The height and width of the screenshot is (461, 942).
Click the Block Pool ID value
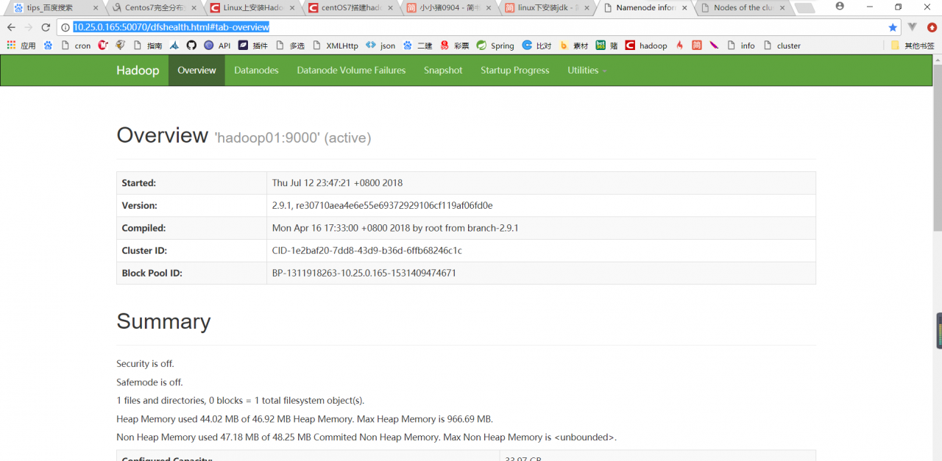364,274
